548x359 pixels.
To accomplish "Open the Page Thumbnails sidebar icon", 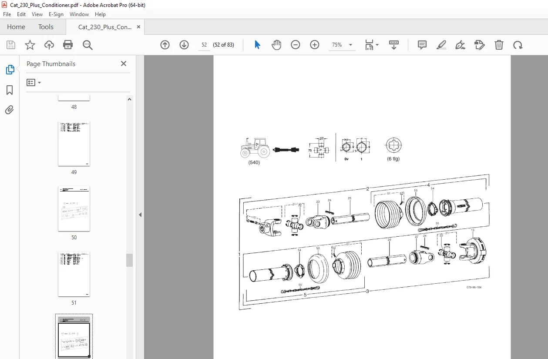I will 10,70.
